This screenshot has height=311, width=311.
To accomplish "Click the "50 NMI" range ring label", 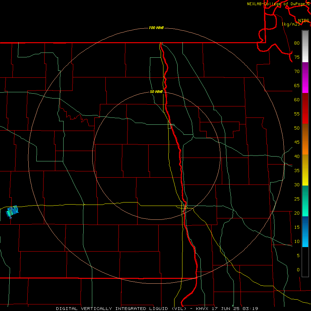I will (156, 92).
